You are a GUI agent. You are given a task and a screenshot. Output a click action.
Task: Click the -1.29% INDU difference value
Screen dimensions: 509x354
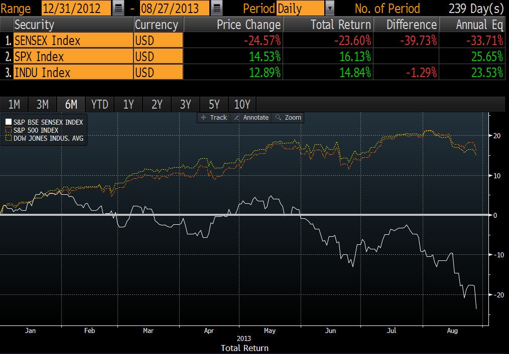[x=421, y=72]
